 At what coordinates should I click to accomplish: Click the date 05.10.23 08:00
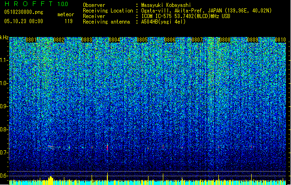[24, 21]
